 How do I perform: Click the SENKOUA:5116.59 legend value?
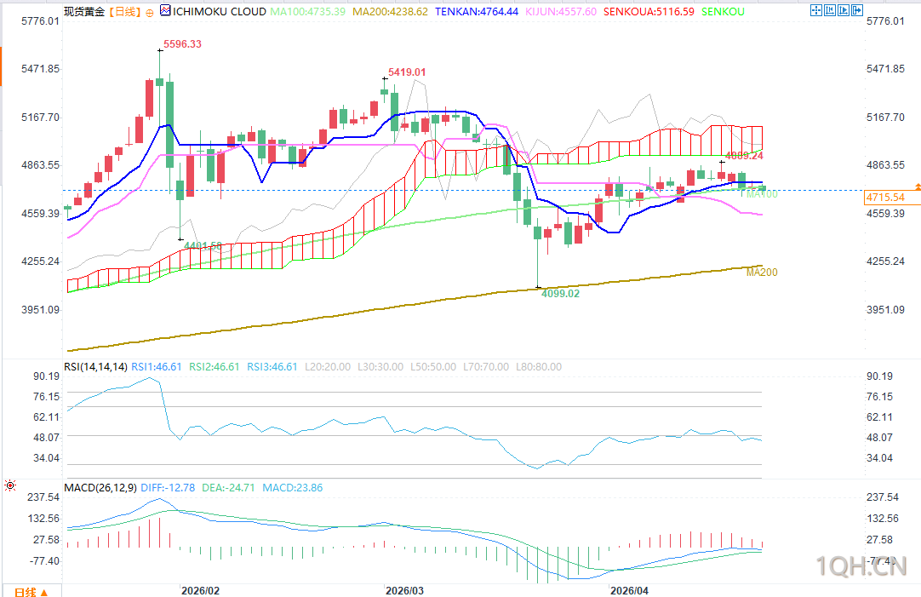point(649,12)
